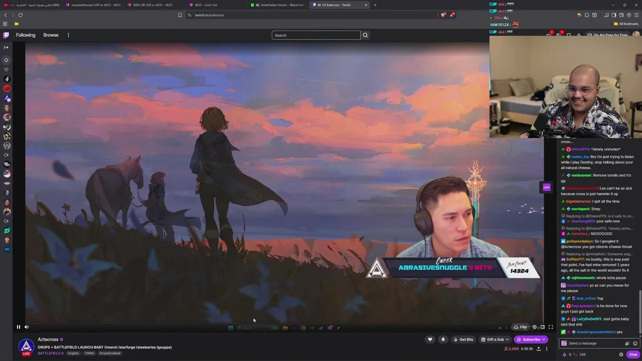Image resolution: width=642 pixels, height=361 pixels.
Task: Click the share stream icon
Action: click(539, 348)
